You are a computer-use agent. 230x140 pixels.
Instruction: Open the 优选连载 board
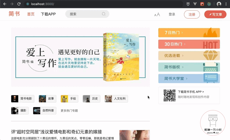point(189,55)
